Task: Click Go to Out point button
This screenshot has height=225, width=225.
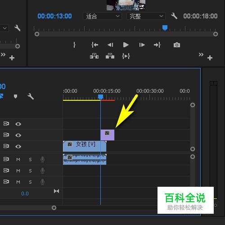Action: point(157,45)
